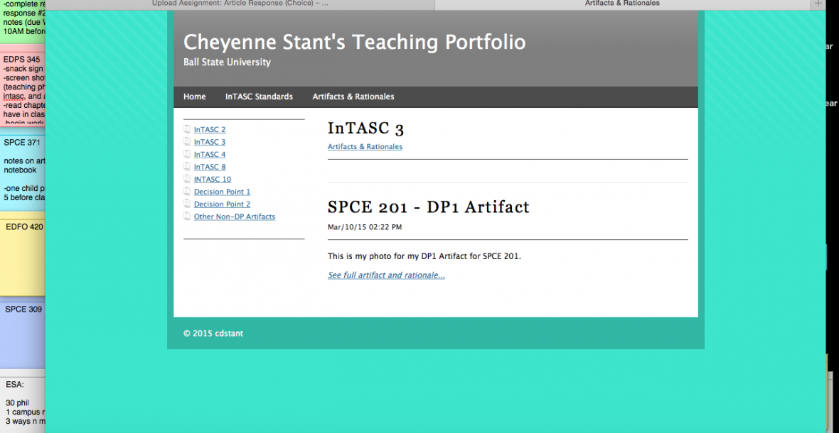839x433 pixels.
Task: Go to the Decision Point 2 sidebar link
Action: coord(222,204)
